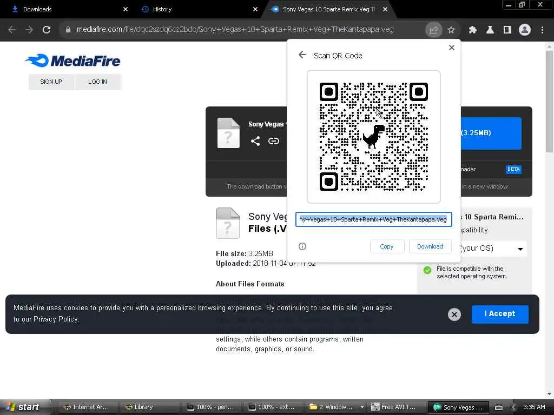
Task: Open 100% - pen... taskbar window
Action: 210,407
